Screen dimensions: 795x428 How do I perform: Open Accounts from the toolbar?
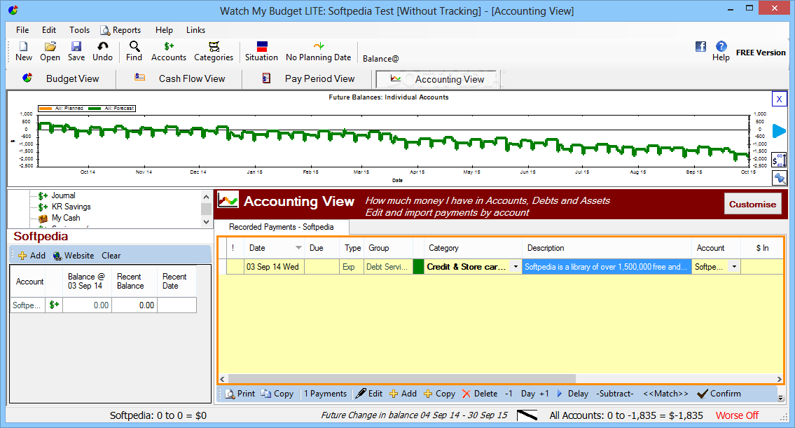click(168, 51)
